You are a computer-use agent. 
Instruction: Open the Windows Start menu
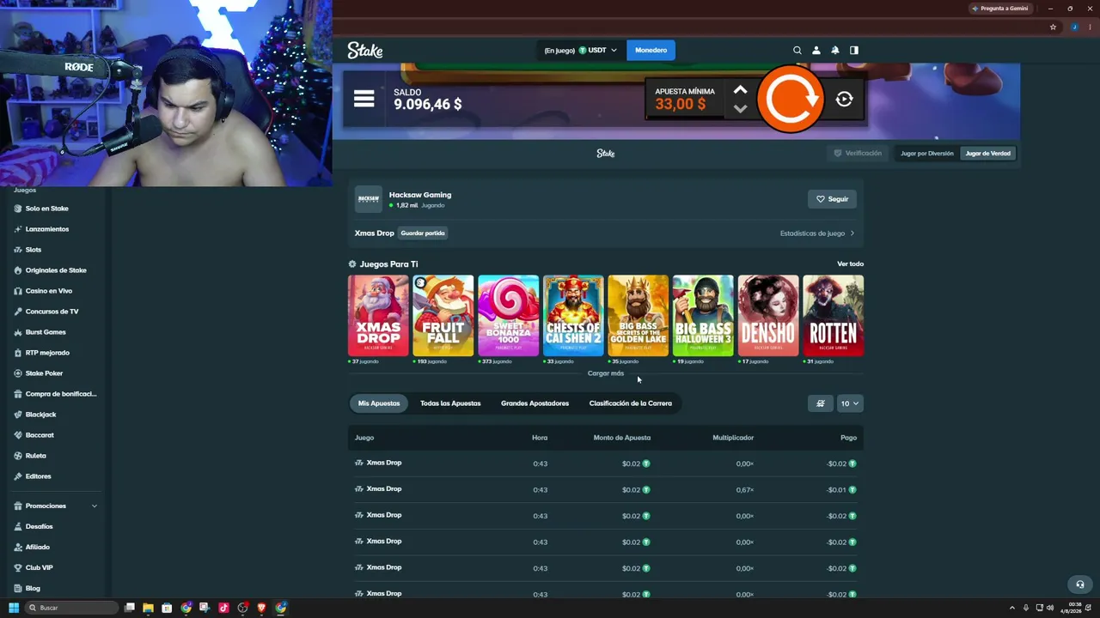(14, 608)
